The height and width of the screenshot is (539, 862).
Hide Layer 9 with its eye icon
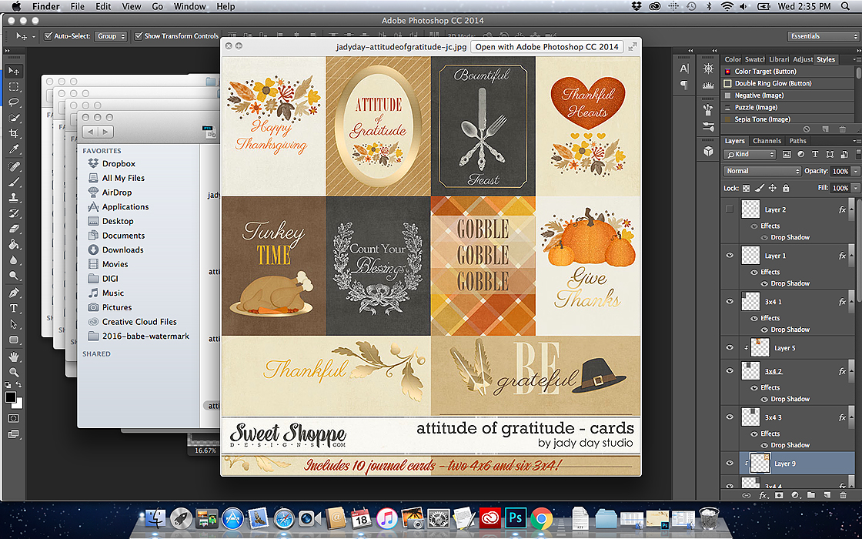click(730, 463)
